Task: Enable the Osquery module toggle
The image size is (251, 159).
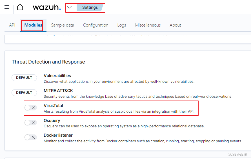Action: coord(31,123)
